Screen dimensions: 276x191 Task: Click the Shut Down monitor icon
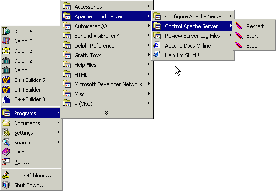click(6, 185)
